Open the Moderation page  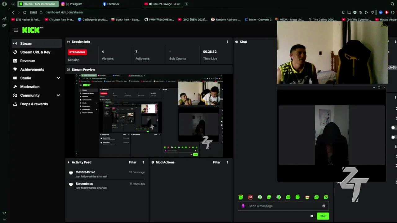pyautogui.click(x=37, y=87)
